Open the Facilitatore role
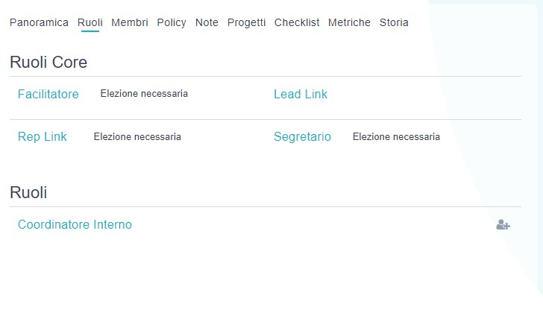 pyautogui.click(x=48, y=95)
